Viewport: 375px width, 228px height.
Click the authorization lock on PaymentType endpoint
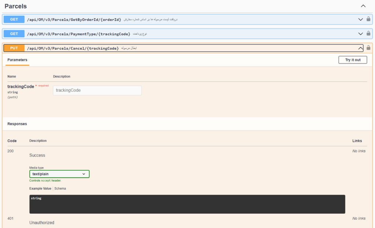tap(368, 34)
